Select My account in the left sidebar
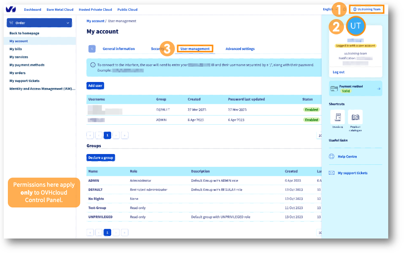Screen dimensions: 406x253 pyautogui.click(x=19, y=41)
